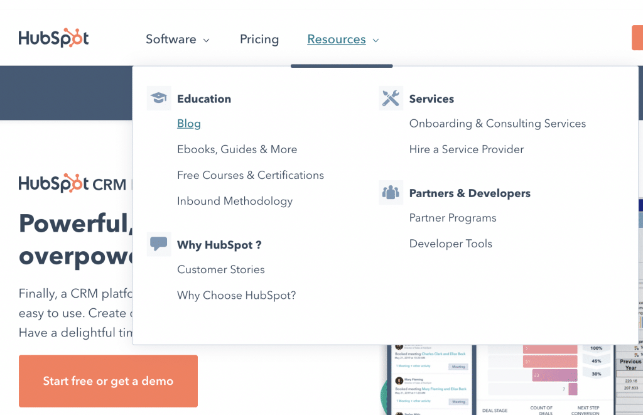
Task: Select the Resources menu item
Action: (x=337, y=40)
